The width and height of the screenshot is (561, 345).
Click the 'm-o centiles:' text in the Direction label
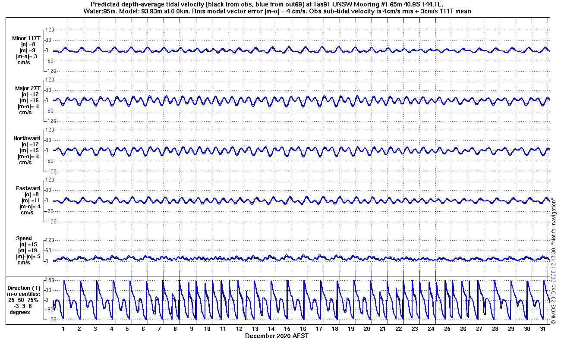(x=24, y=294)
